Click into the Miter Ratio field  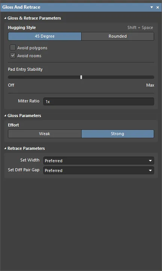pos(98,102)
